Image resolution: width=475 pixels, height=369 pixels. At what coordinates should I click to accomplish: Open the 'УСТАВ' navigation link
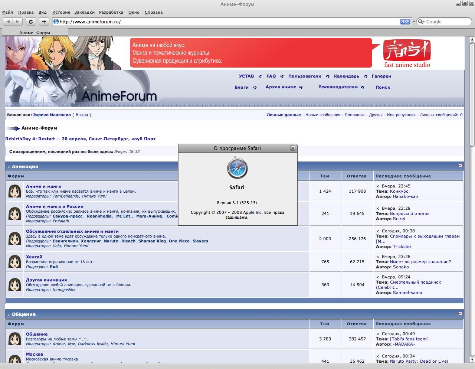pyautogui.click(x=246, y=76)
